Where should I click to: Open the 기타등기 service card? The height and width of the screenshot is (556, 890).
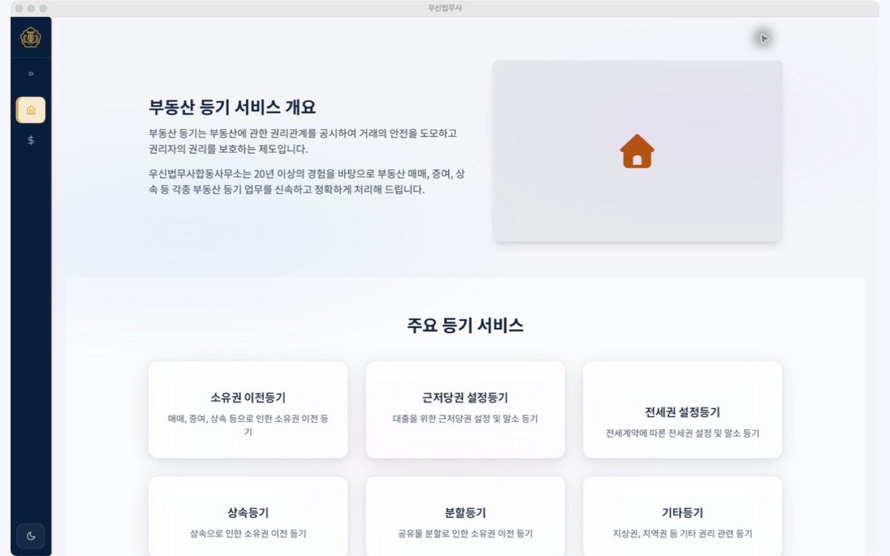pos(682,516)
